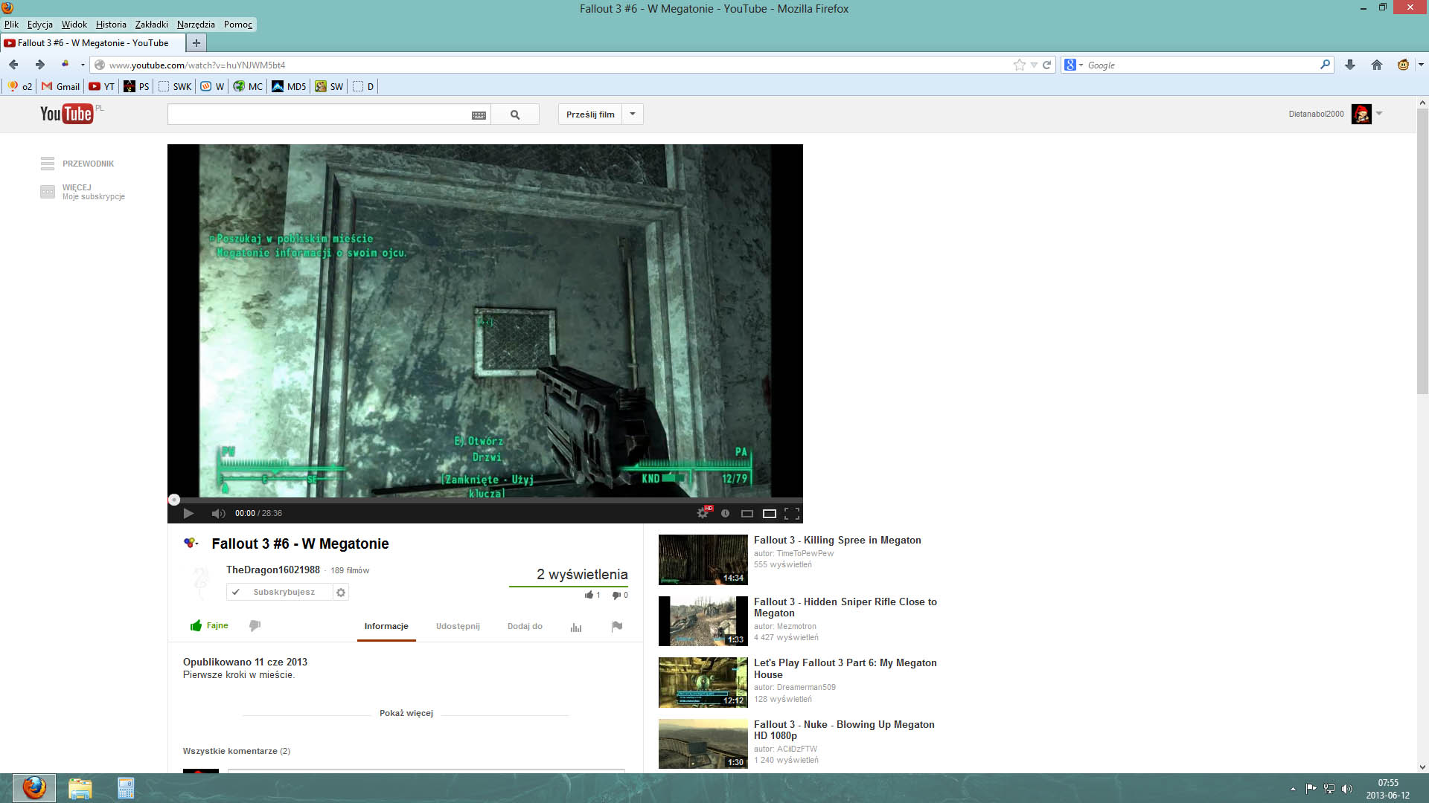Enter fullscreen video mode
1429x803 pixels.
coord(792,513)
